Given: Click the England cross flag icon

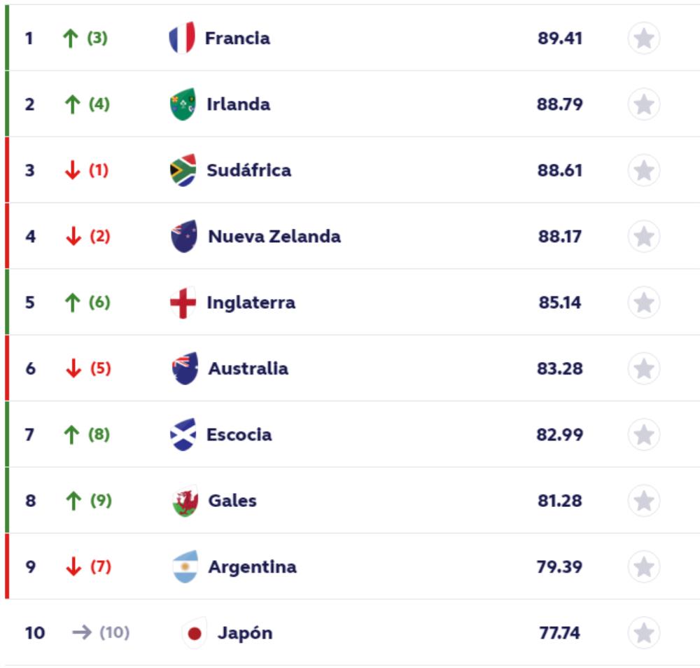Looking at the screenshot, I should [x=183, y=302].
